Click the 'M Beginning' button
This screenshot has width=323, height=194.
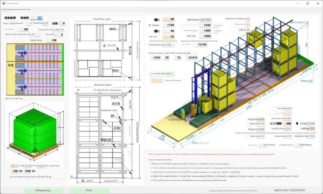44,190
